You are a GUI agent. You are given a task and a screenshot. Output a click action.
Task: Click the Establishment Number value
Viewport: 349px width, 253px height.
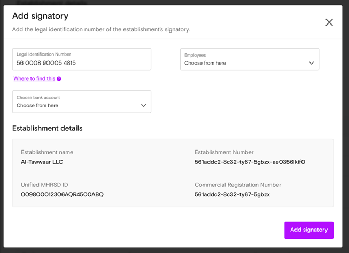pyautogui.click(x=250, y=162)
